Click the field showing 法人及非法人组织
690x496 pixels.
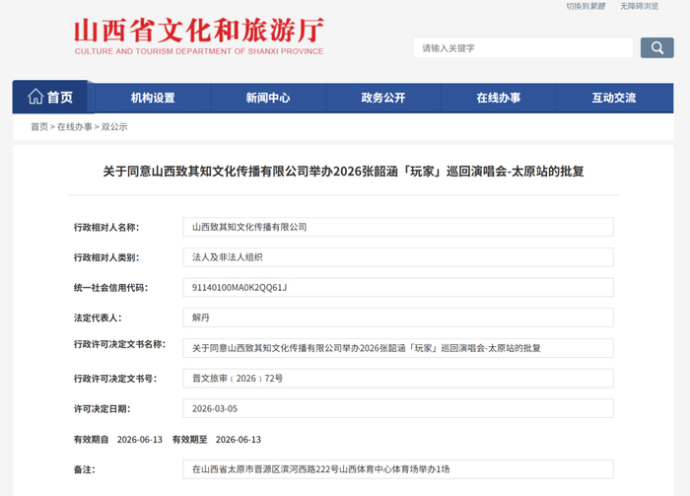click(398, 257)
